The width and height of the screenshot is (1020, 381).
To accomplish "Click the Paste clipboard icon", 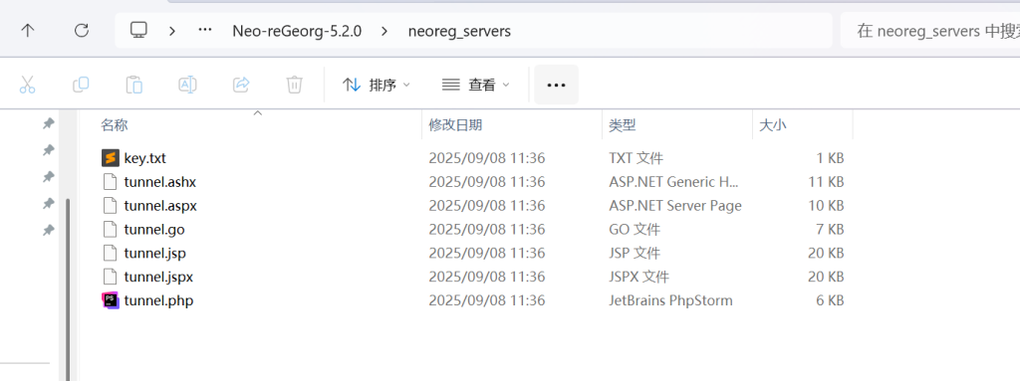I will 134,85.
